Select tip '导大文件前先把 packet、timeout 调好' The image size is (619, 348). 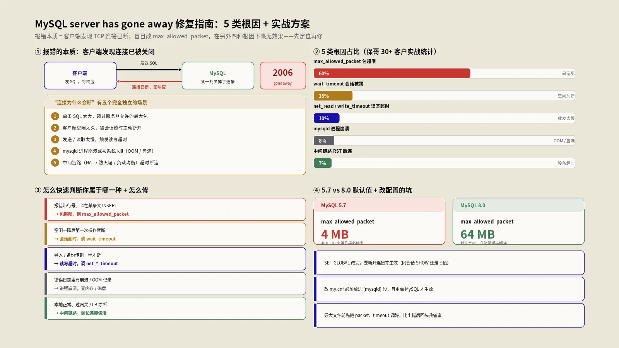[449, 316]
